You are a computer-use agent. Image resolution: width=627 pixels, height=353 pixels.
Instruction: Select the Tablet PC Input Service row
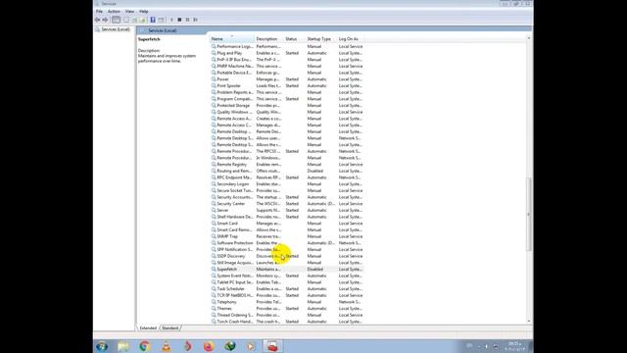click(x=287, y=282)
